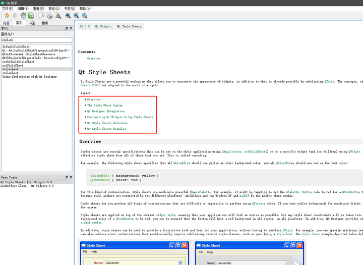Open 'Customizing Qt Widgets Using Style Sheets' link
The height and width of the screenshot is (265, 363).
click(120, 117)
